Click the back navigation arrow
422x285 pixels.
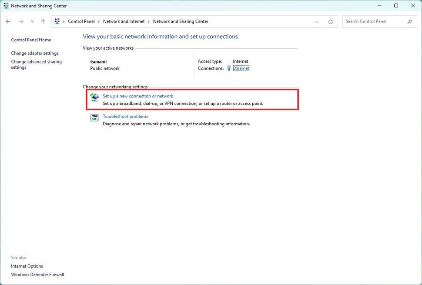click(8, 21)
